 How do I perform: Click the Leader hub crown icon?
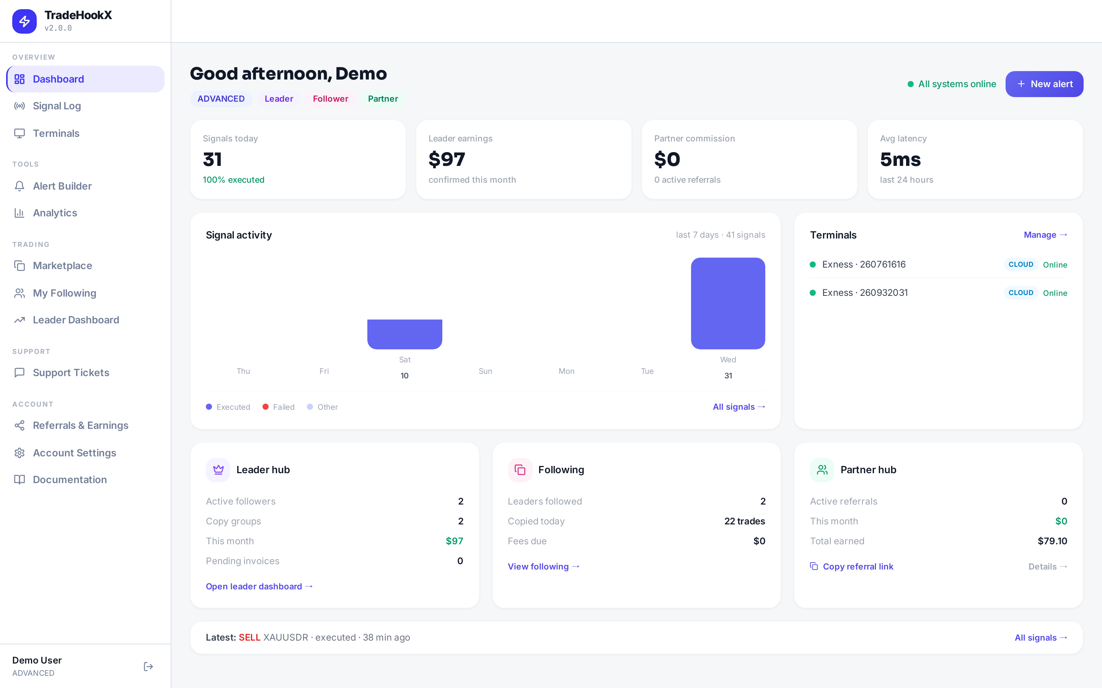tap(218, 470)
